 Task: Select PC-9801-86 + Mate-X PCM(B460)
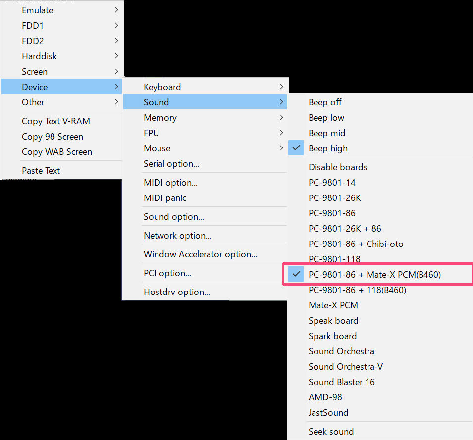[380, 275]
